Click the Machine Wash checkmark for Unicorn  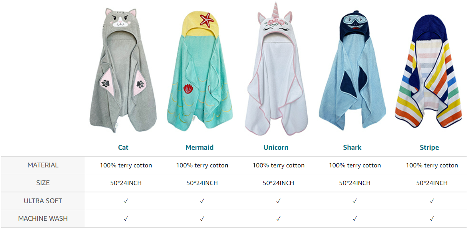[x=278, y=219]
